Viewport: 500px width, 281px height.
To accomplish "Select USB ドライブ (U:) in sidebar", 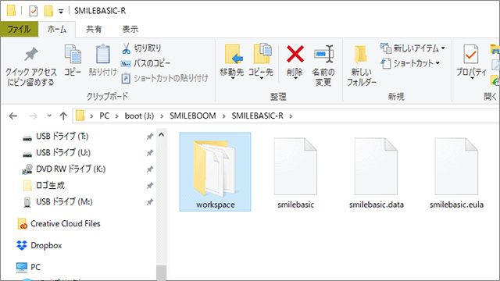I will [63, 153].
